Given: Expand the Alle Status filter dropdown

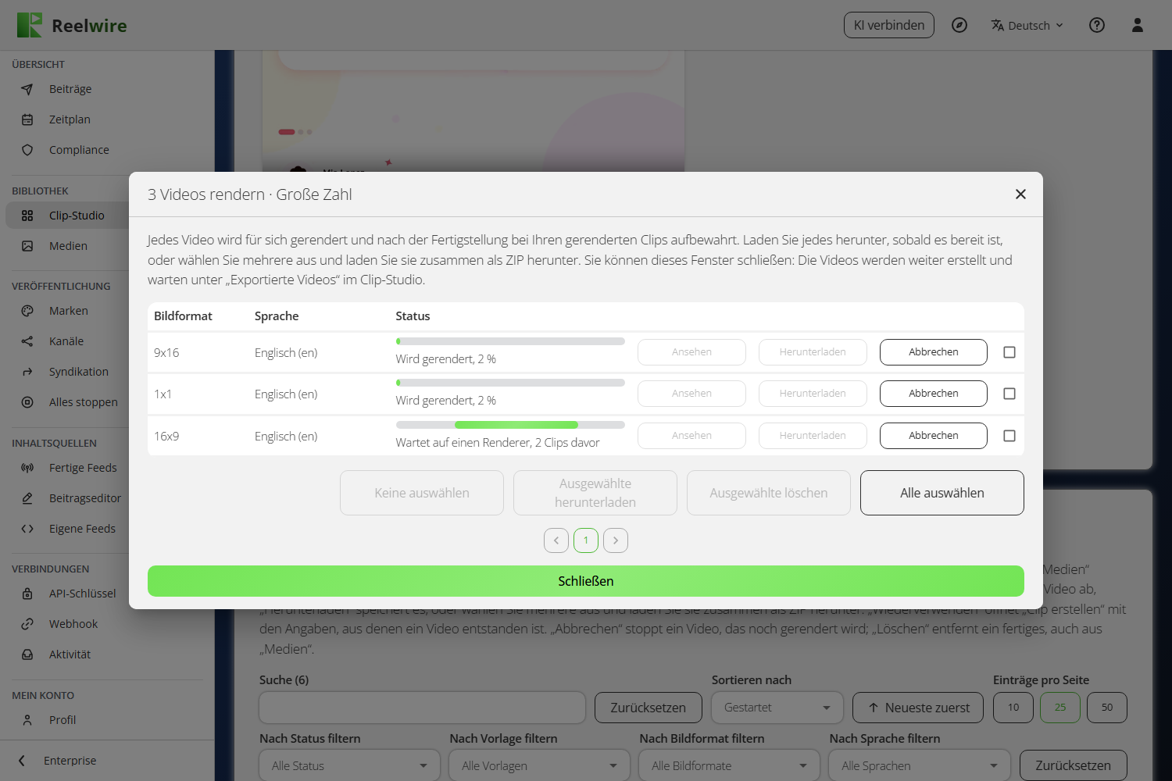Looking at the screenshot, I should [349, 765].
